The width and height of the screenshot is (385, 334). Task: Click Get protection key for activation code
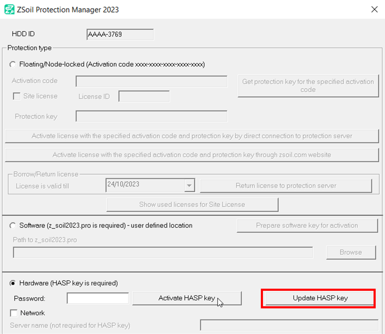[x=308, y=86]
